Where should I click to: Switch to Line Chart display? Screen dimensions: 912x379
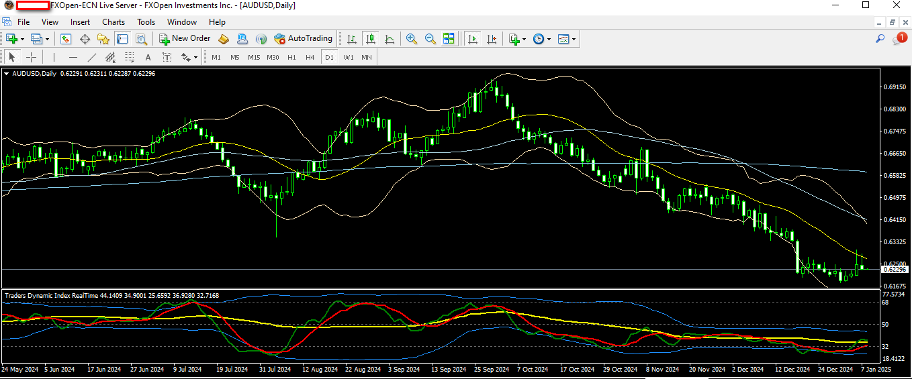(x=389, y=39)
